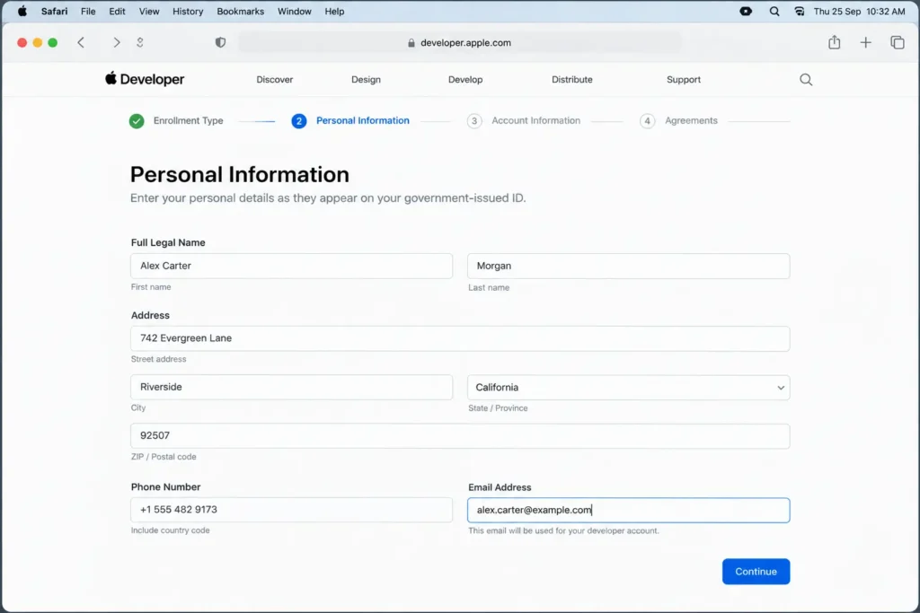Screen dimensions: 920x613
Task: Open the Help menu
Action: point(334,11)
